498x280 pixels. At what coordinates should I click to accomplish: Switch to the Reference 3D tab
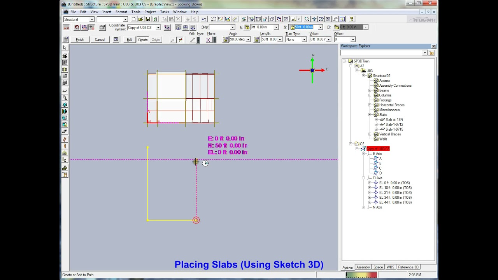[x=408, y=267]
